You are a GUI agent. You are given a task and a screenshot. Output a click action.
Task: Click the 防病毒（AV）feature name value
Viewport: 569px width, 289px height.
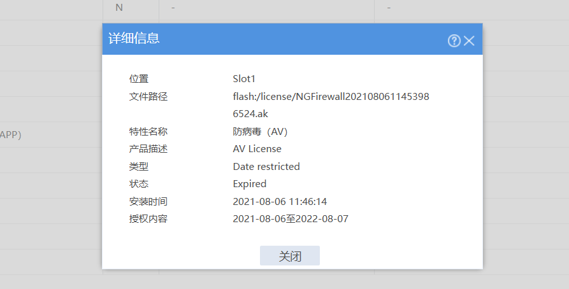coord(261,132)
